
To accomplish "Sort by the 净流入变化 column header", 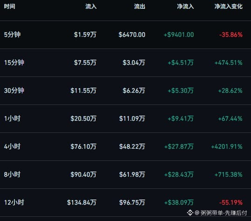I will coord(229,7).
